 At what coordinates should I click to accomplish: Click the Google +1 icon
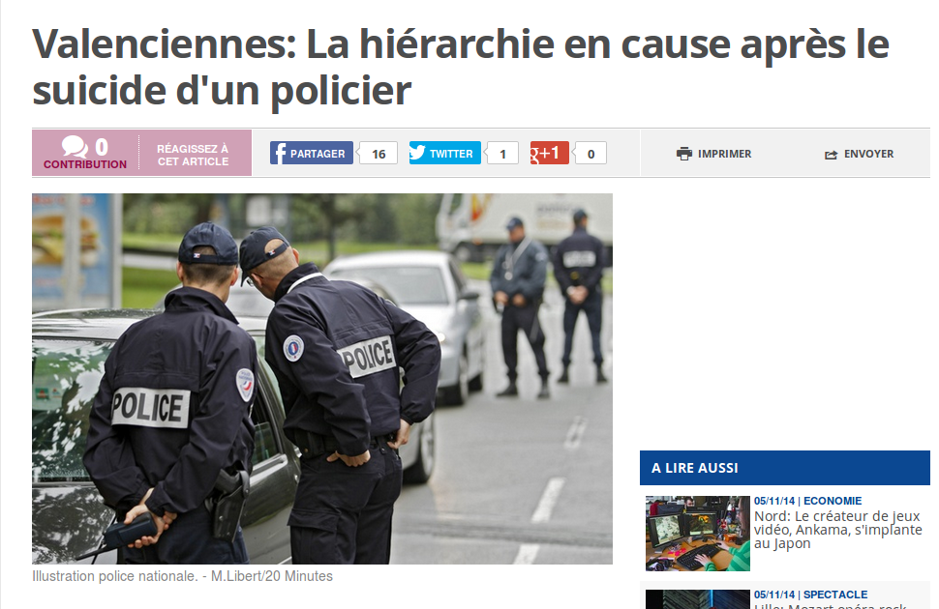[549, 153]
